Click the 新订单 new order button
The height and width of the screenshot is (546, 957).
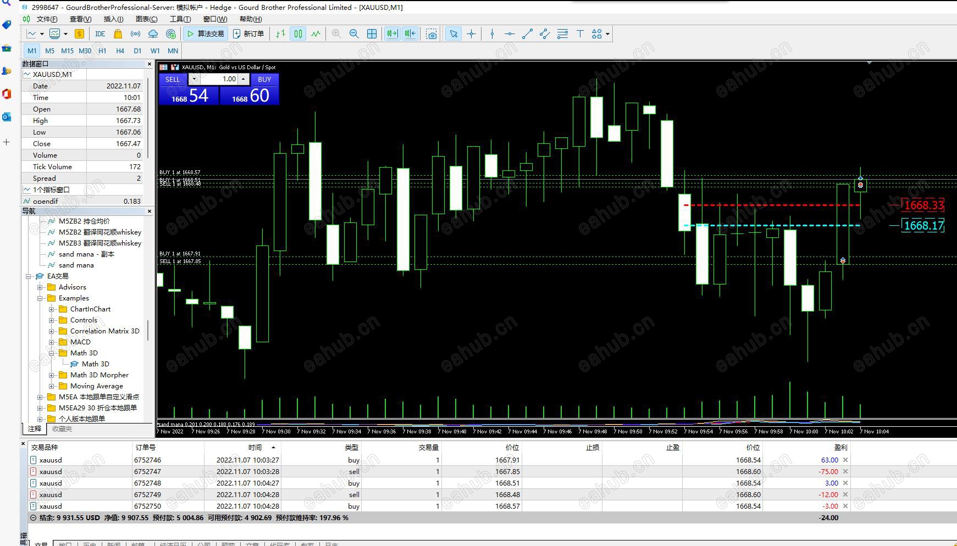[x=248, y=34]
